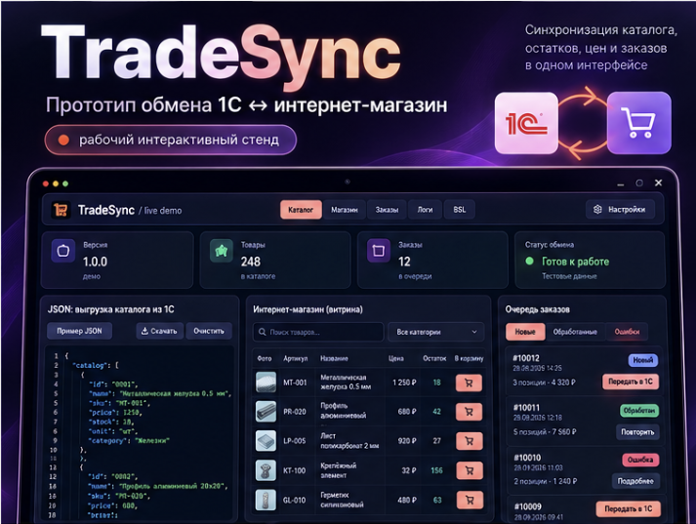
Task: Click the Артикул column header
Action: (295, 358)
